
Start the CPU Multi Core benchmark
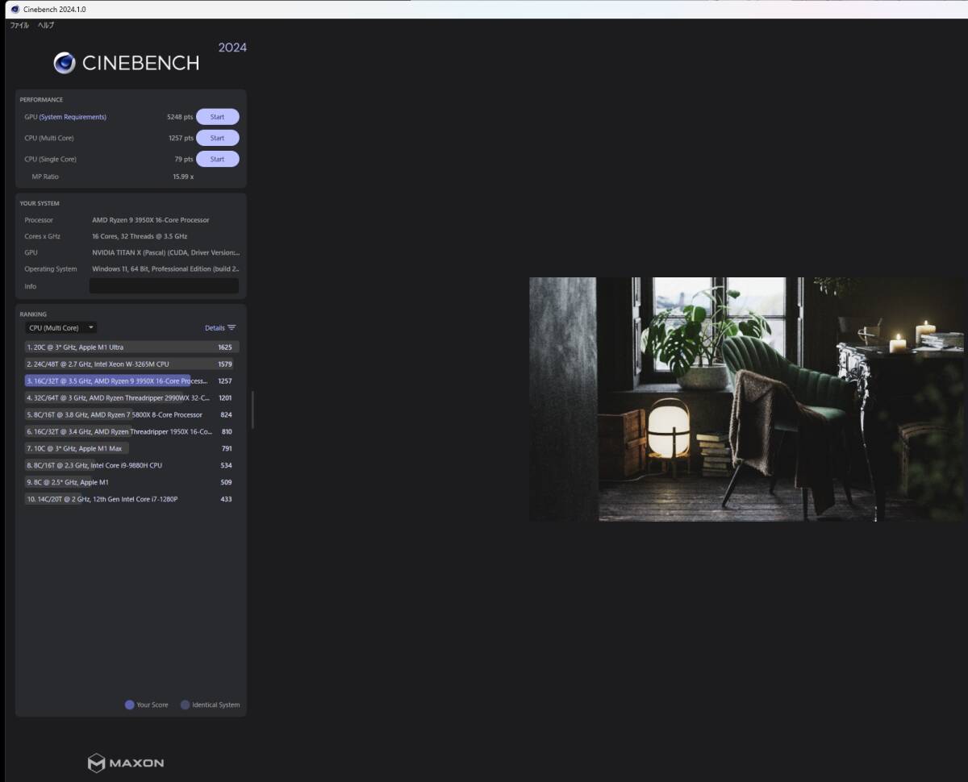(x=218, y=138)
